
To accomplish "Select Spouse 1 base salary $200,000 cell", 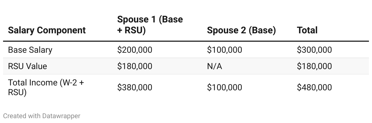I will [x=134, y=50].
